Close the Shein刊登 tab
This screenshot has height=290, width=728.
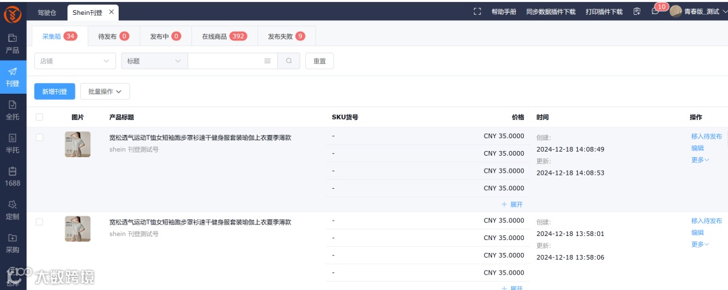[x=111, y=12]
